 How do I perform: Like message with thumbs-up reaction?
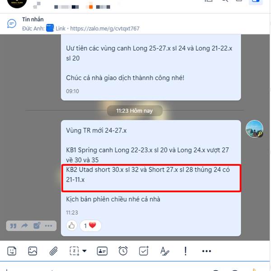tap(71, 225)
